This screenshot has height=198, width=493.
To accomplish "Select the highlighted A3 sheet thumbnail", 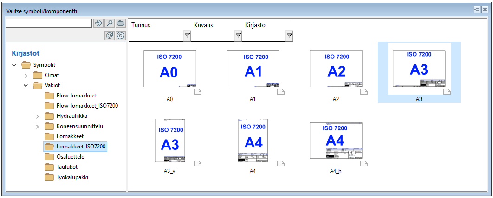I will (419, 68).
